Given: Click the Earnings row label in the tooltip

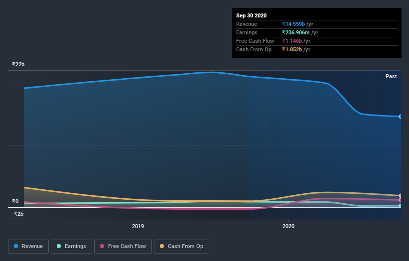Looking at the screenshot, I should pyautogui.click(x=247, y=32).
